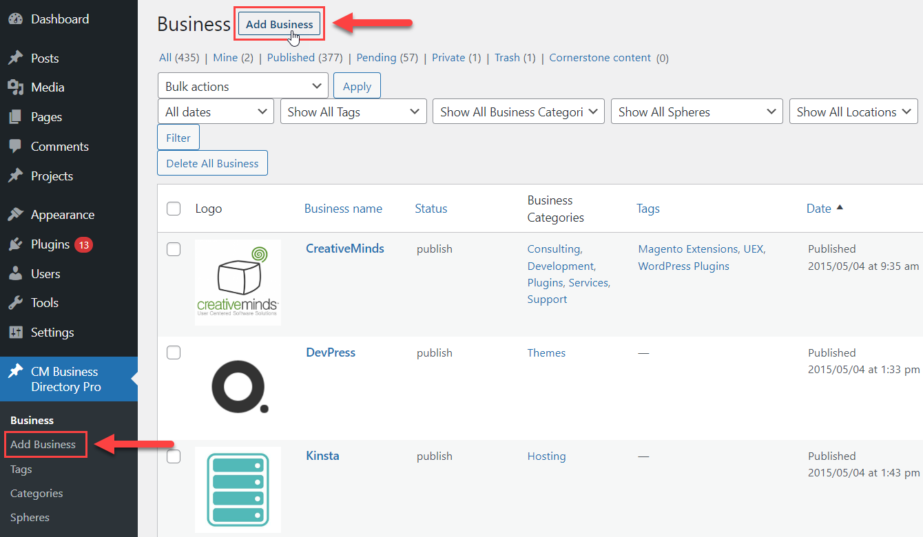Toggle the select-all checkbox in table header
This screenshot has height=537, width=923.
(x=174, y=209)
